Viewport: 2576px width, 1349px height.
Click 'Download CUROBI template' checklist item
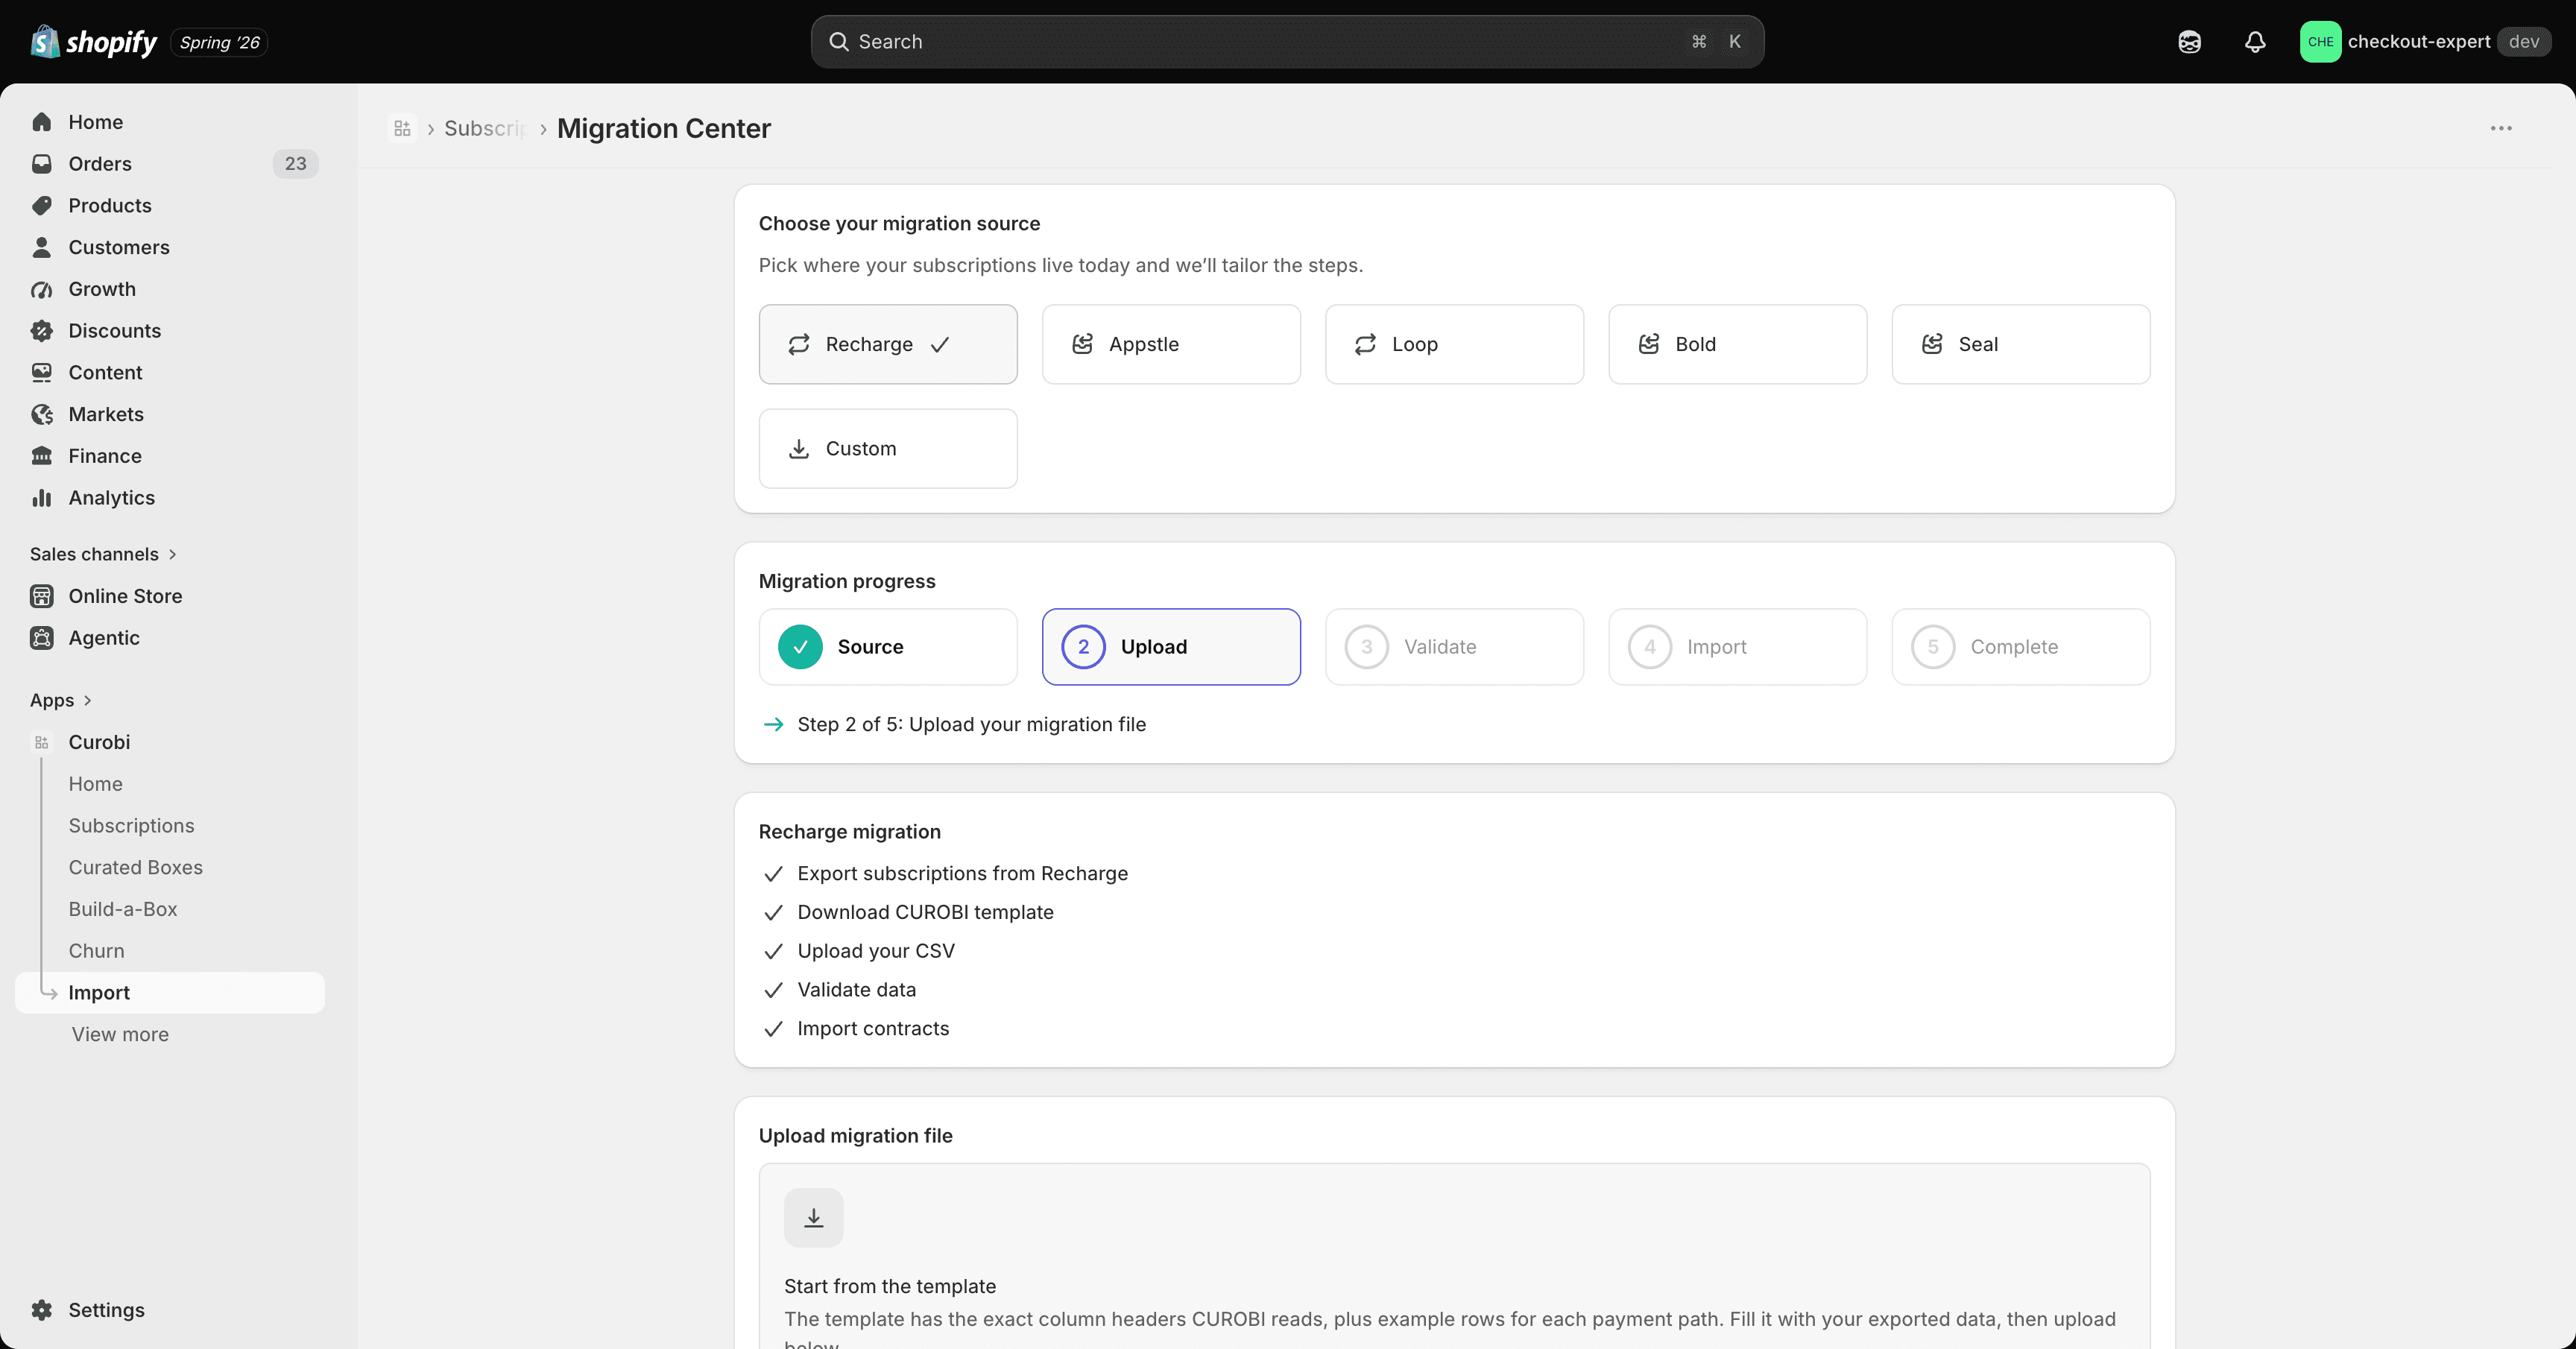[x=925, y=913]
